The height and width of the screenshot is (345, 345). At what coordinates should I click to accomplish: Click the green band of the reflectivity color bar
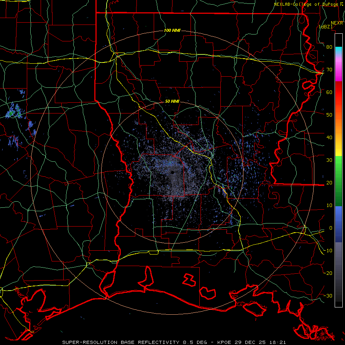click(x=338, y=181)
